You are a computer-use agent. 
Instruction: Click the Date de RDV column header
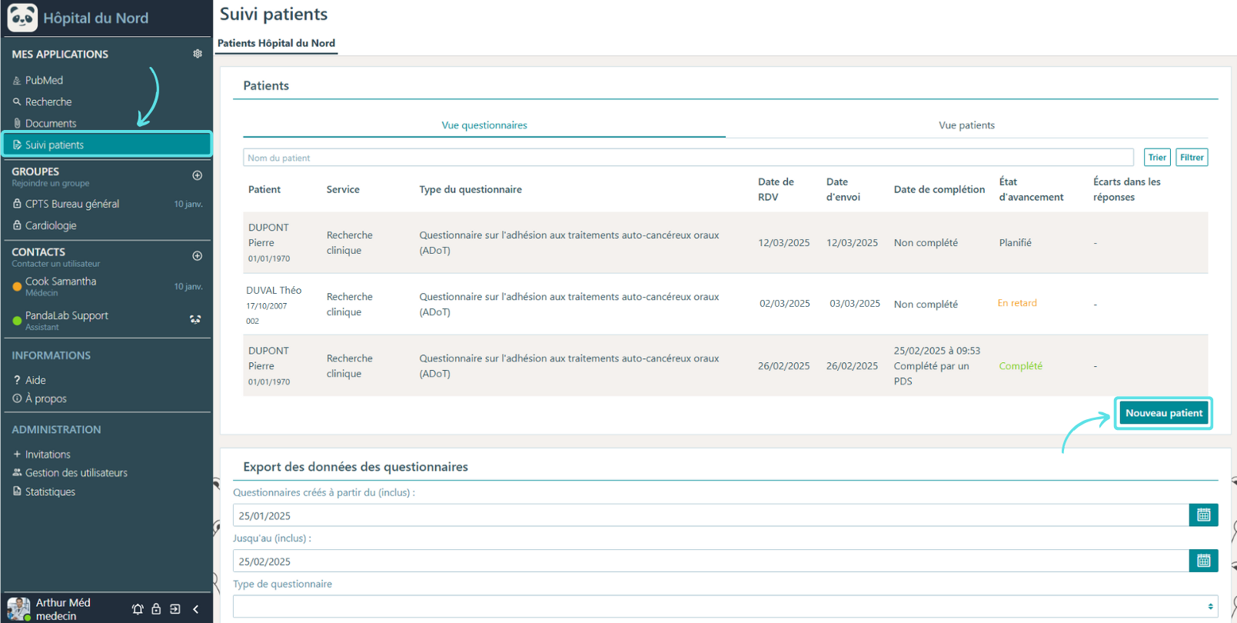(x=776, y=189)
